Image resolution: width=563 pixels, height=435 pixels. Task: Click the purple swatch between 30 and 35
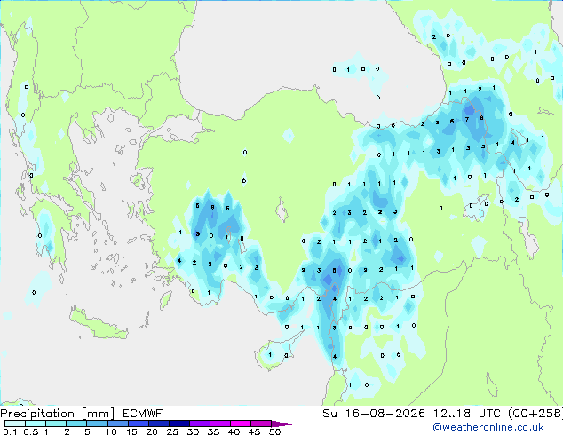click(x=199, y=423)
